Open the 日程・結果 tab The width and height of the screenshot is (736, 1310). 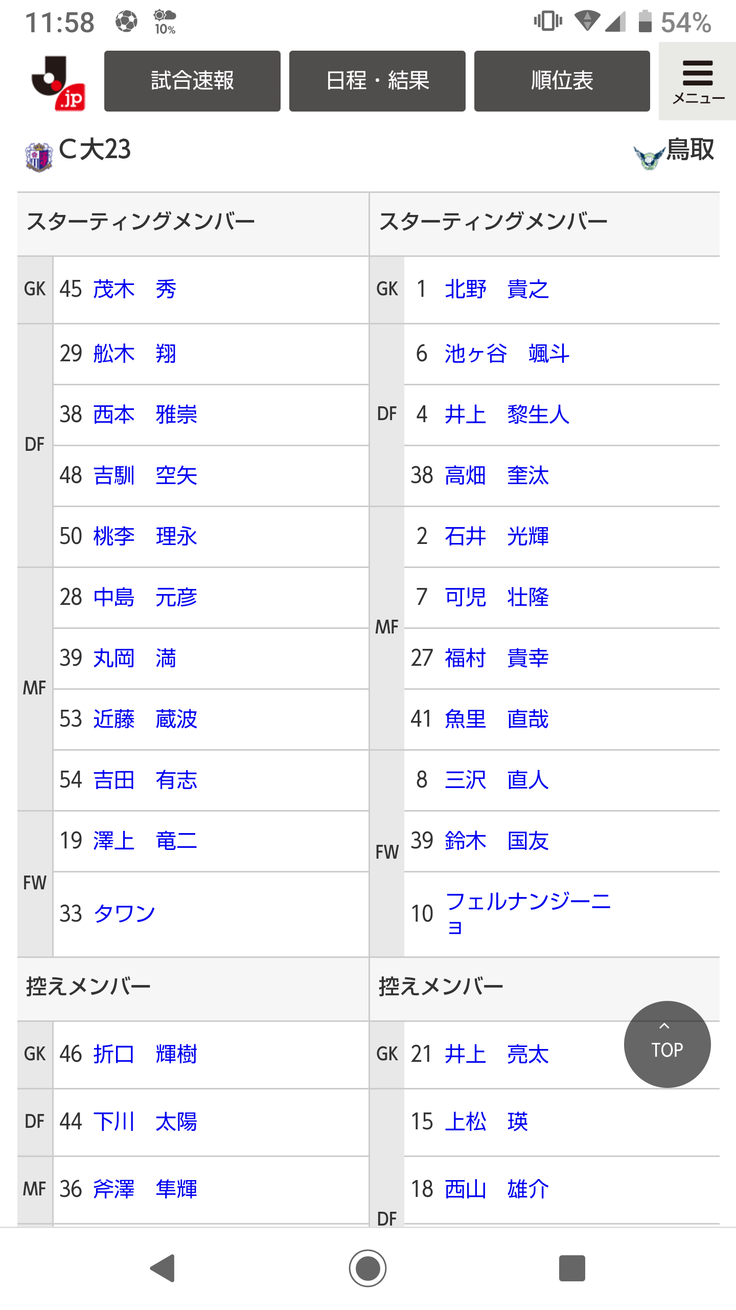(377, 81)
